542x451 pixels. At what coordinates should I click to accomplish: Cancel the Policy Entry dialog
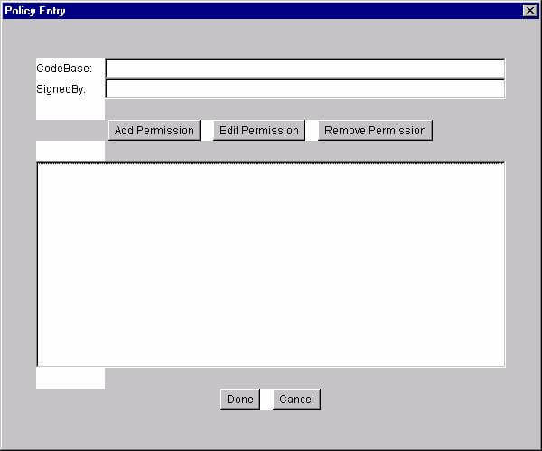coord(296,400)
